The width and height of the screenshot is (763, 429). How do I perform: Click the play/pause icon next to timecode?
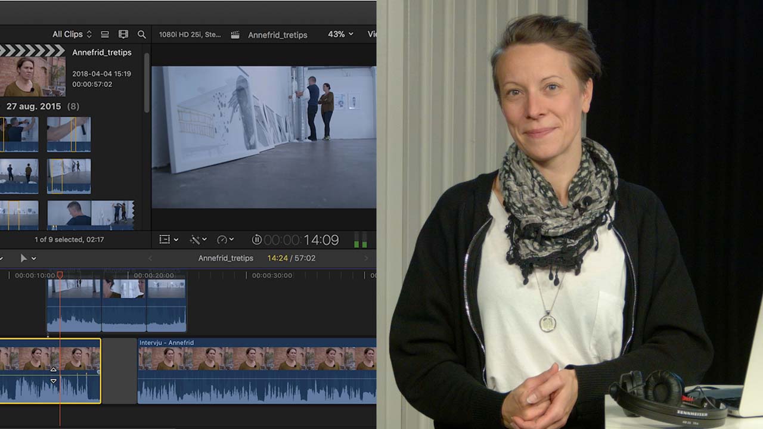tap(256, 240)
